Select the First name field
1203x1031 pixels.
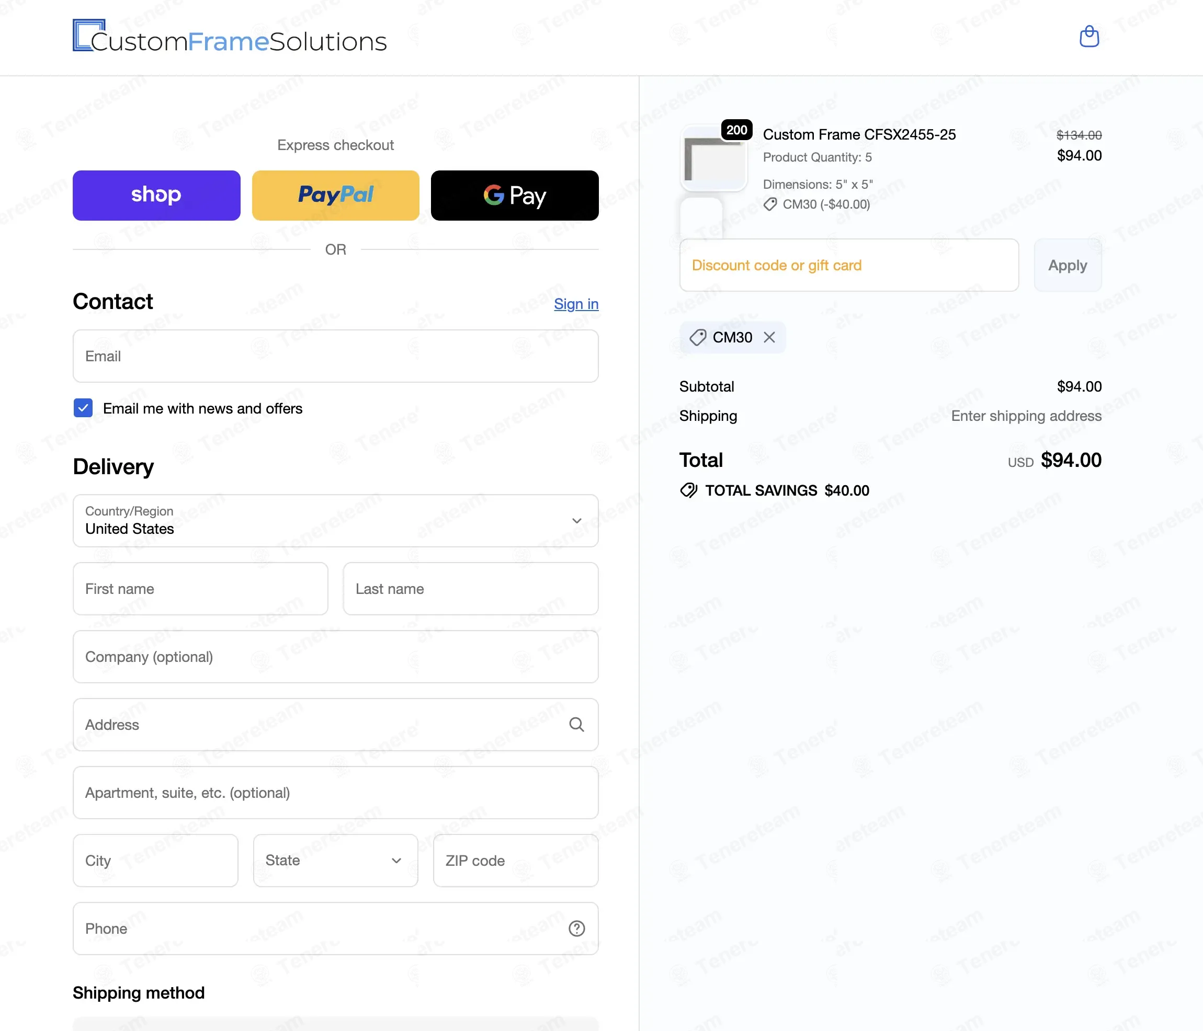click(x=200, y=588)
